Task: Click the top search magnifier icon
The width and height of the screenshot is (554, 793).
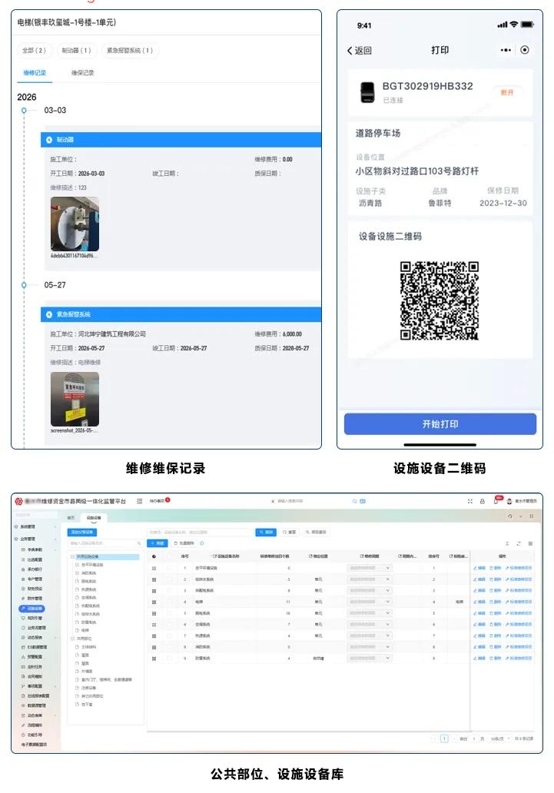Action: 355,501
